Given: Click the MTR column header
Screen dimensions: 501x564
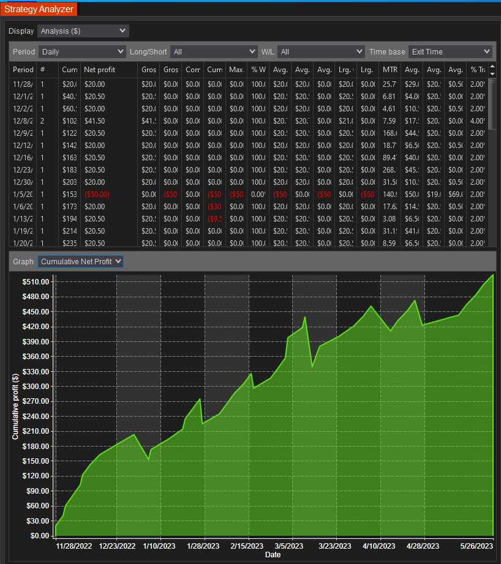Looking at the screenshot, I should point(390,70).
